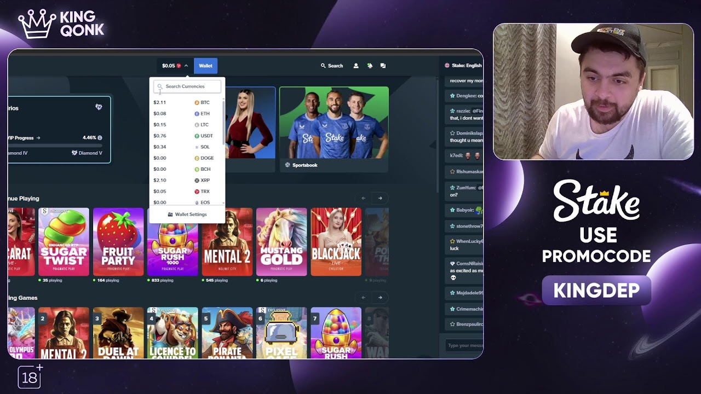Open the Olympus trending game tile

point(21,333)
